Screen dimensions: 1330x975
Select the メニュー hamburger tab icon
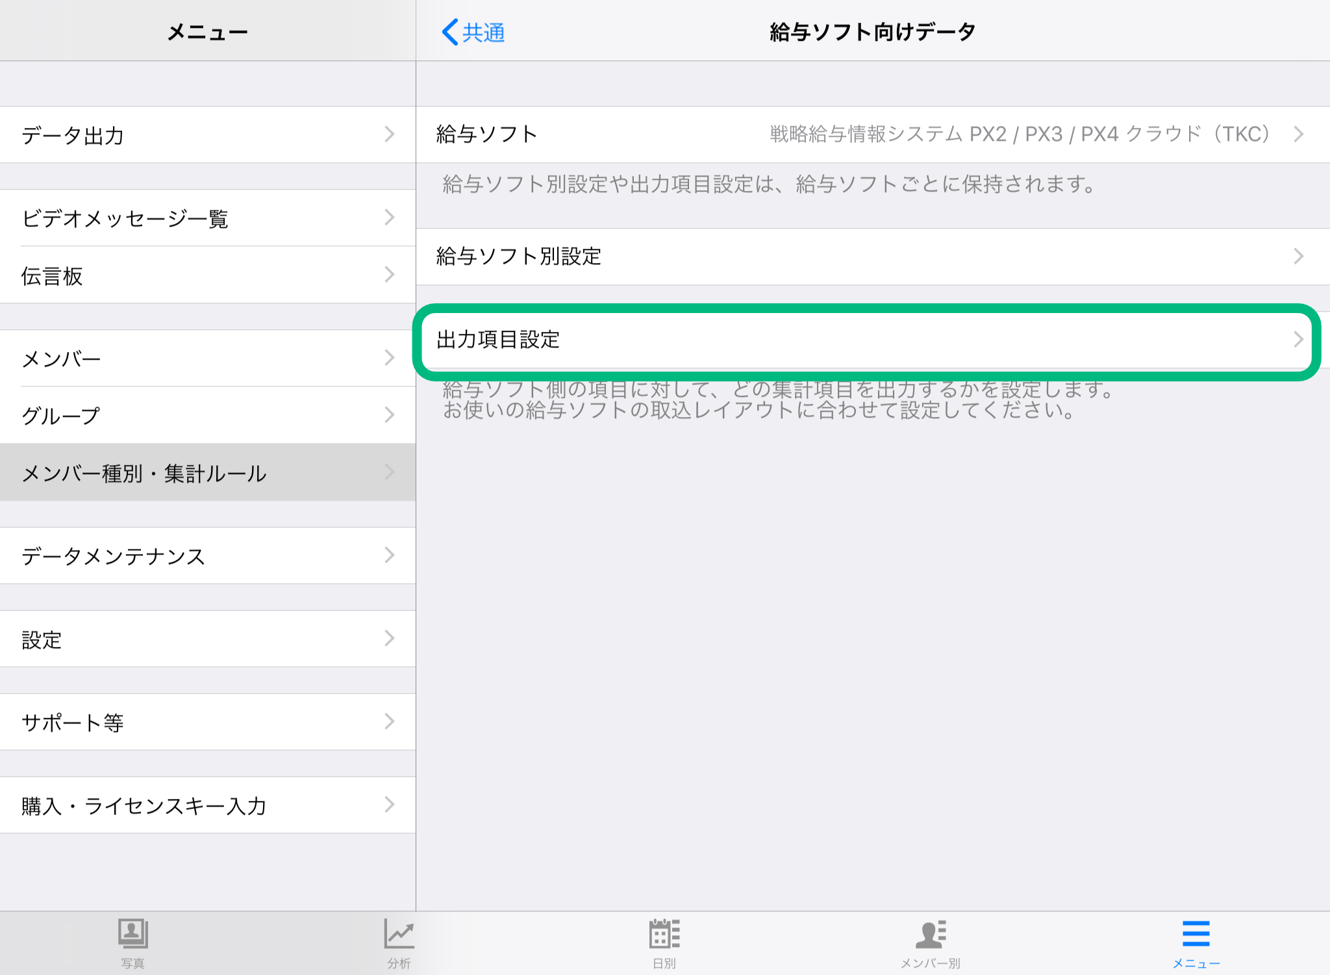pyautogui.click(x=1196, y=935)
